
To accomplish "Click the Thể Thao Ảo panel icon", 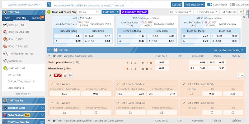I will 5,100.
